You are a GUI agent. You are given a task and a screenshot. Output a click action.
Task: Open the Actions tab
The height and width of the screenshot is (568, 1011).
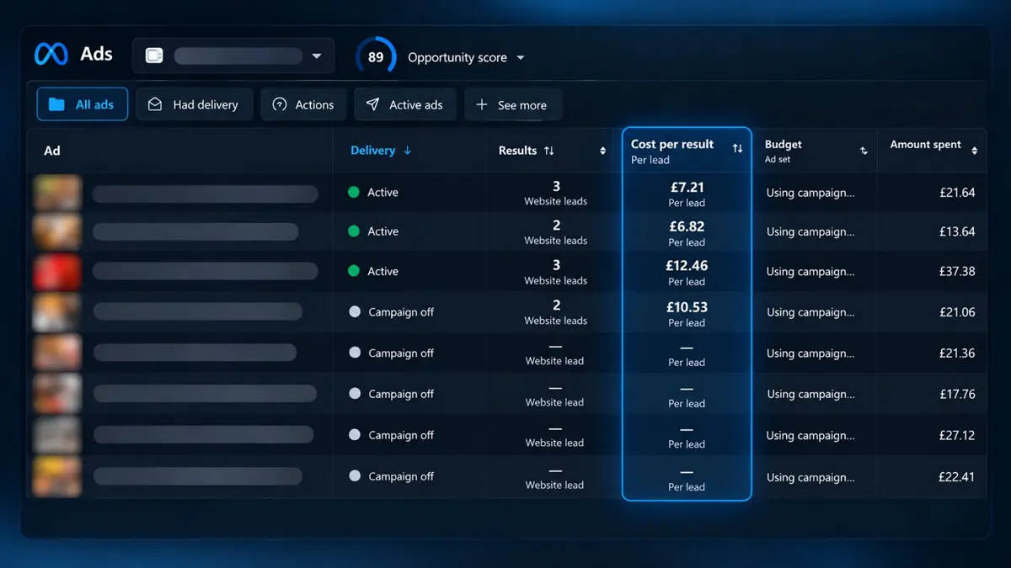[x=303, y=104]
